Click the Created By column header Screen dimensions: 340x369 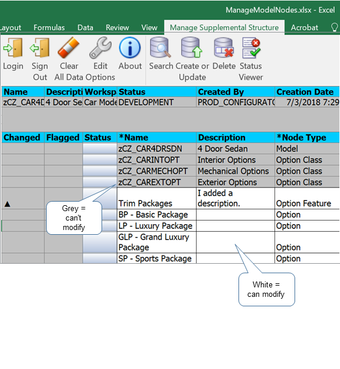click(236, 92)
